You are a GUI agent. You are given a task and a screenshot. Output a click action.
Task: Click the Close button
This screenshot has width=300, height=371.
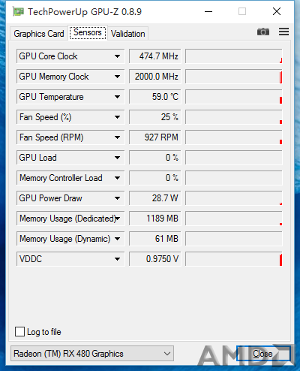pos(263,354)
